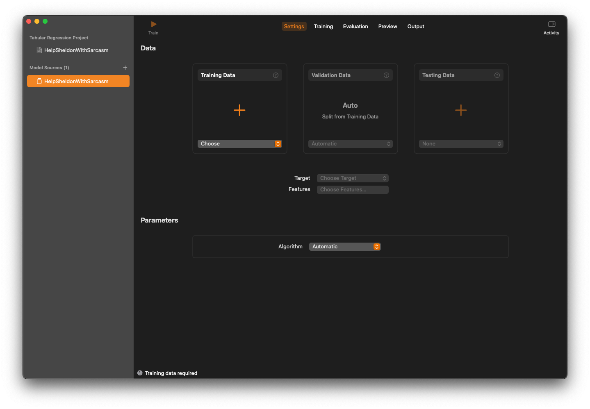Viewport: 590px width, 409px height.
Task: Click the Testing Data plus icon
Action: [x=461, y=110]
